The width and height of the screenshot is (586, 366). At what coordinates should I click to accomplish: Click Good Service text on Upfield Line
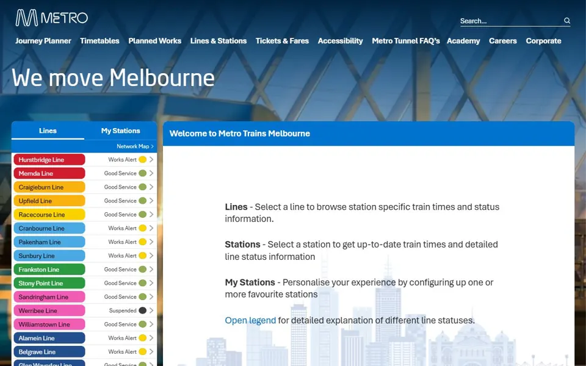click(120, 201)
